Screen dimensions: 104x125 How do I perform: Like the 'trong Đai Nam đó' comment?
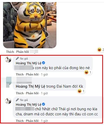tap(20, 93)
